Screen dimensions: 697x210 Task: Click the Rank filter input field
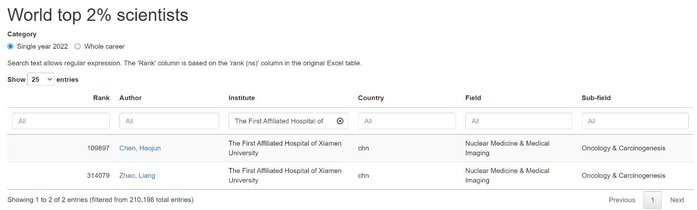click(x=61, y=121)
